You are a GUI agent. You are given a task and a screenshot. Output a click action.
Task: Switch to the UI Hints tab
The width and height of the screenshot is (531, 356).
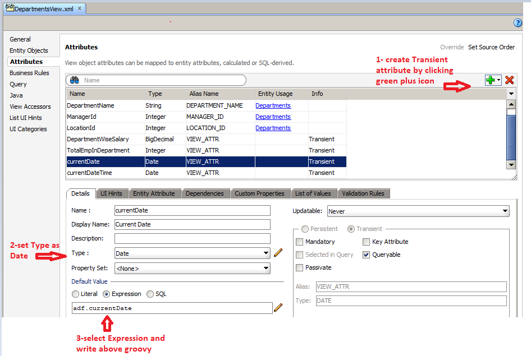click(x=113, y=193)
